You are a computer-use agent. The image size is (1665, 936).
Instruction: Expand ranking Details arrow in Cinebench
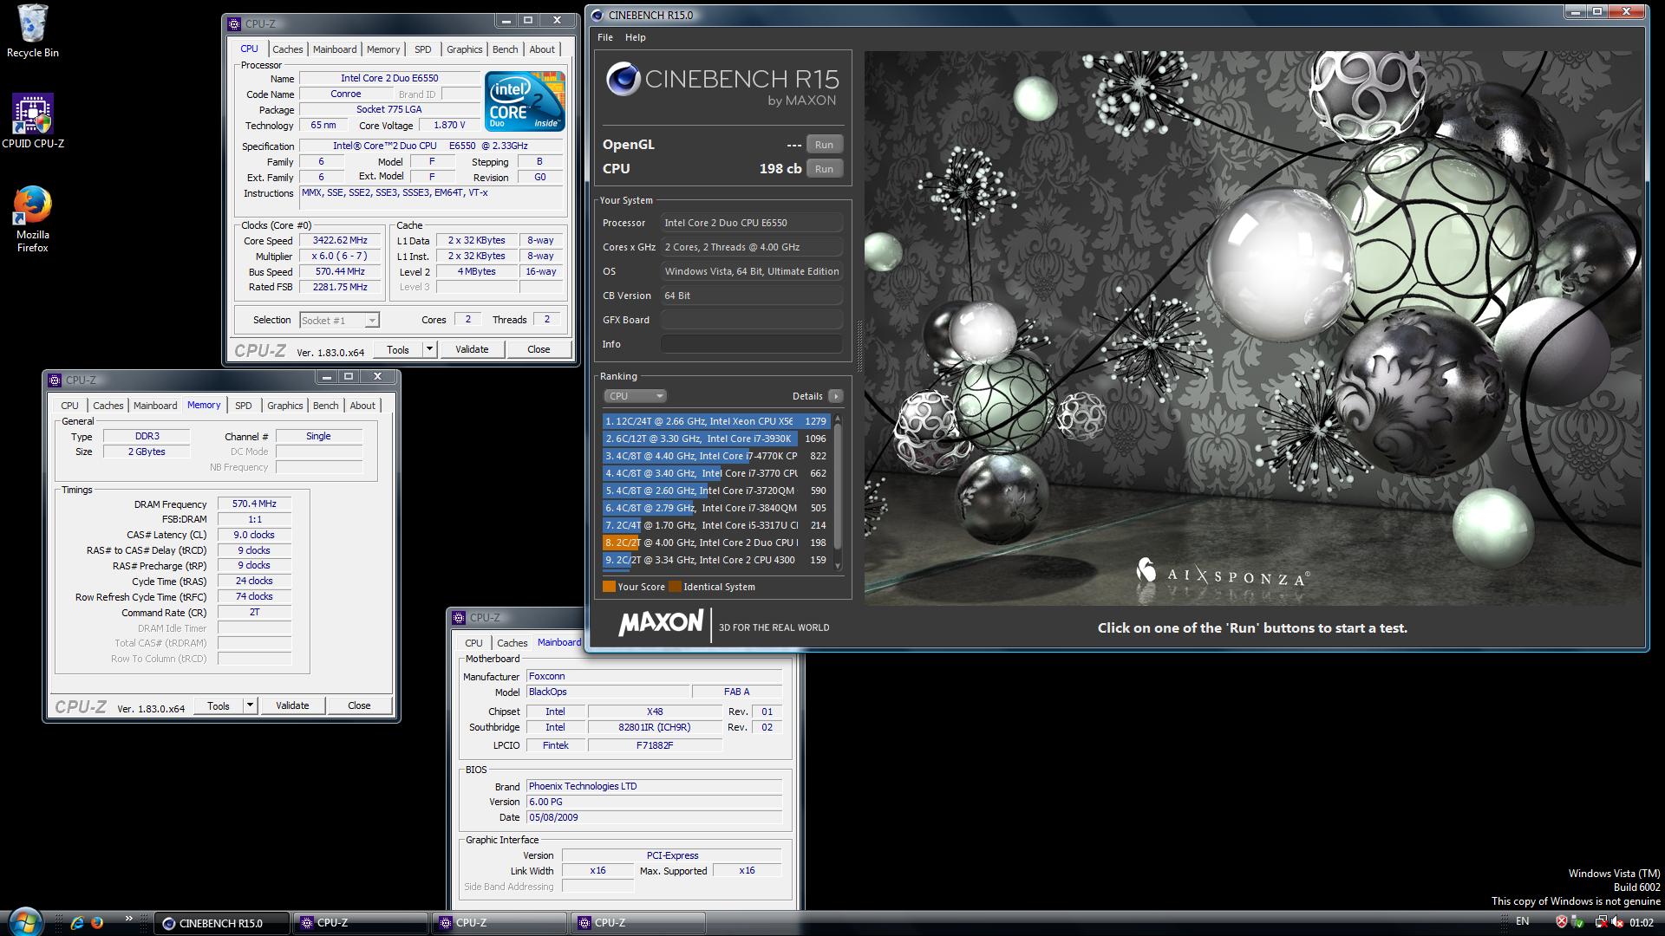click(x=835, y=396)
